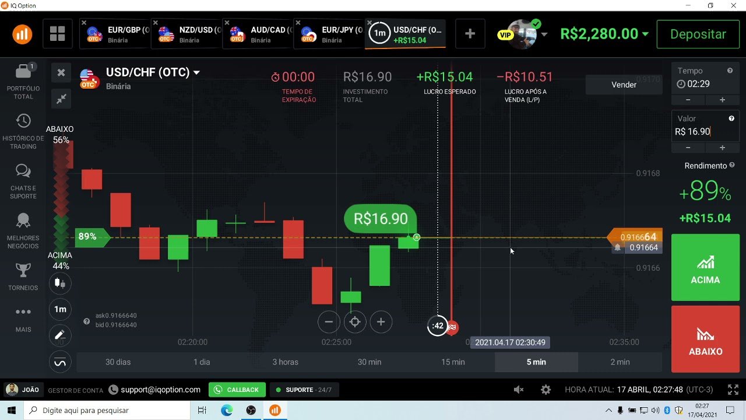The height and width of the screenshot is (420, 746).
Task: Click the traders' mood thumbs icon
Action: point(60,283)
